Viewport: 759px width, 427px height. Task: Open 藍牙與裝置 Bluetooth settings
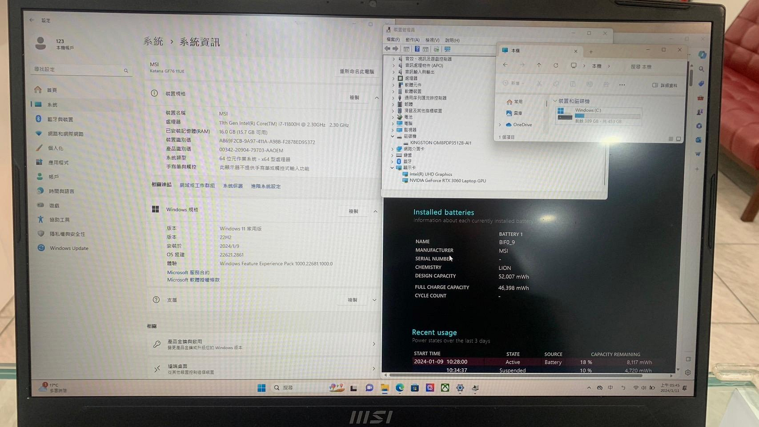(x=60, y=119)
